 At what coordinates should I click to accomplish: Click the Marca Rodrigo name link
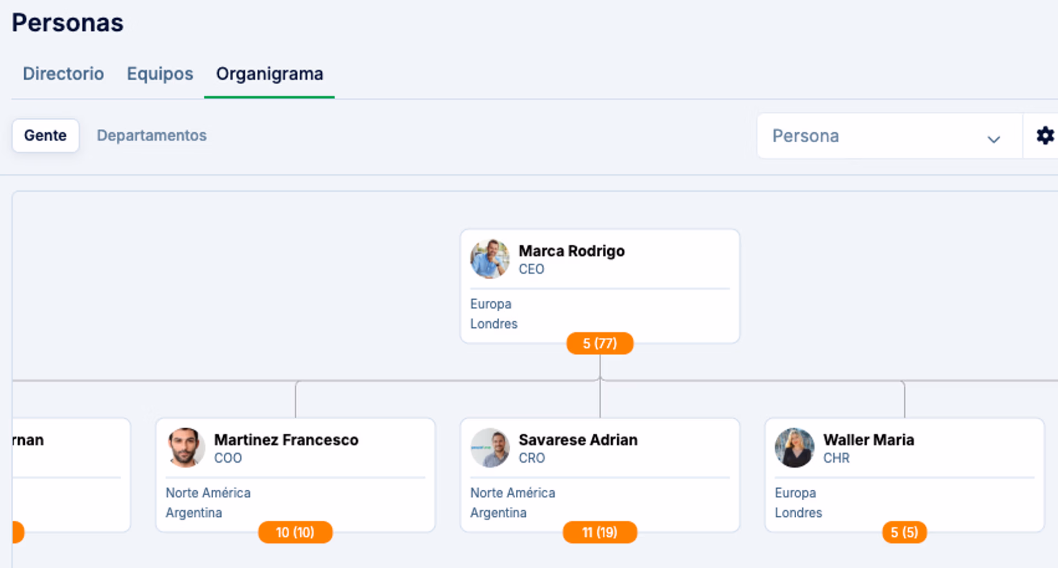571,251
